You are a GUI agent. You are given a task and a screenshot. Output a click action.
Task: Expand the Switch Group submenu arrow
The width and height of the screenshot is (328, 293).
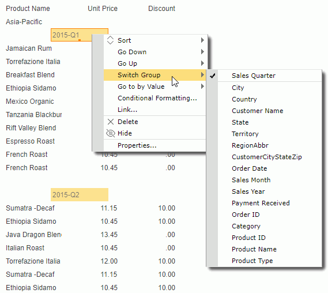(x=202, y=75)
